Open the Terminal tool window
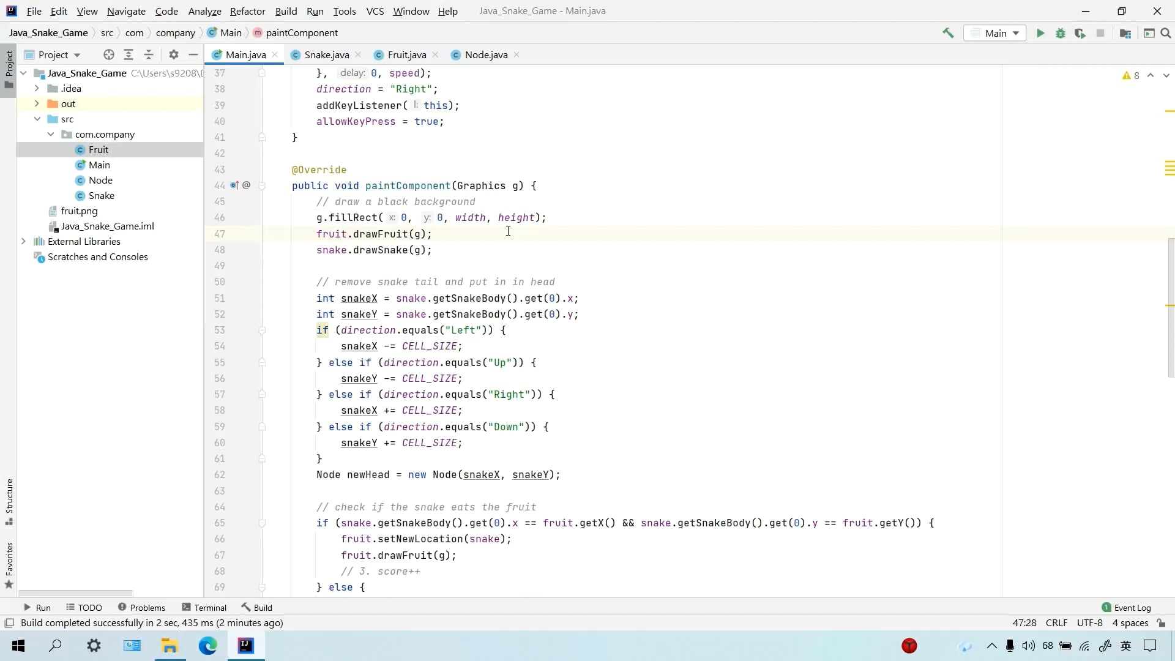 pos(204,607)
